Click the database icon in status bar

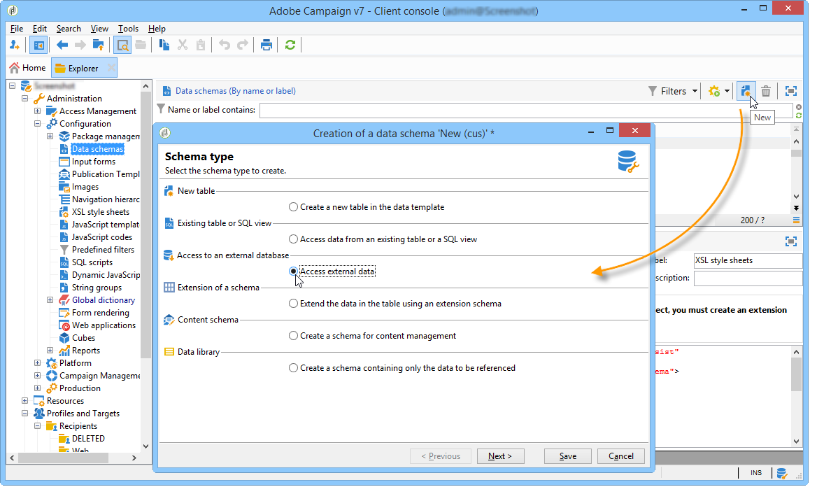pos(781,473)
